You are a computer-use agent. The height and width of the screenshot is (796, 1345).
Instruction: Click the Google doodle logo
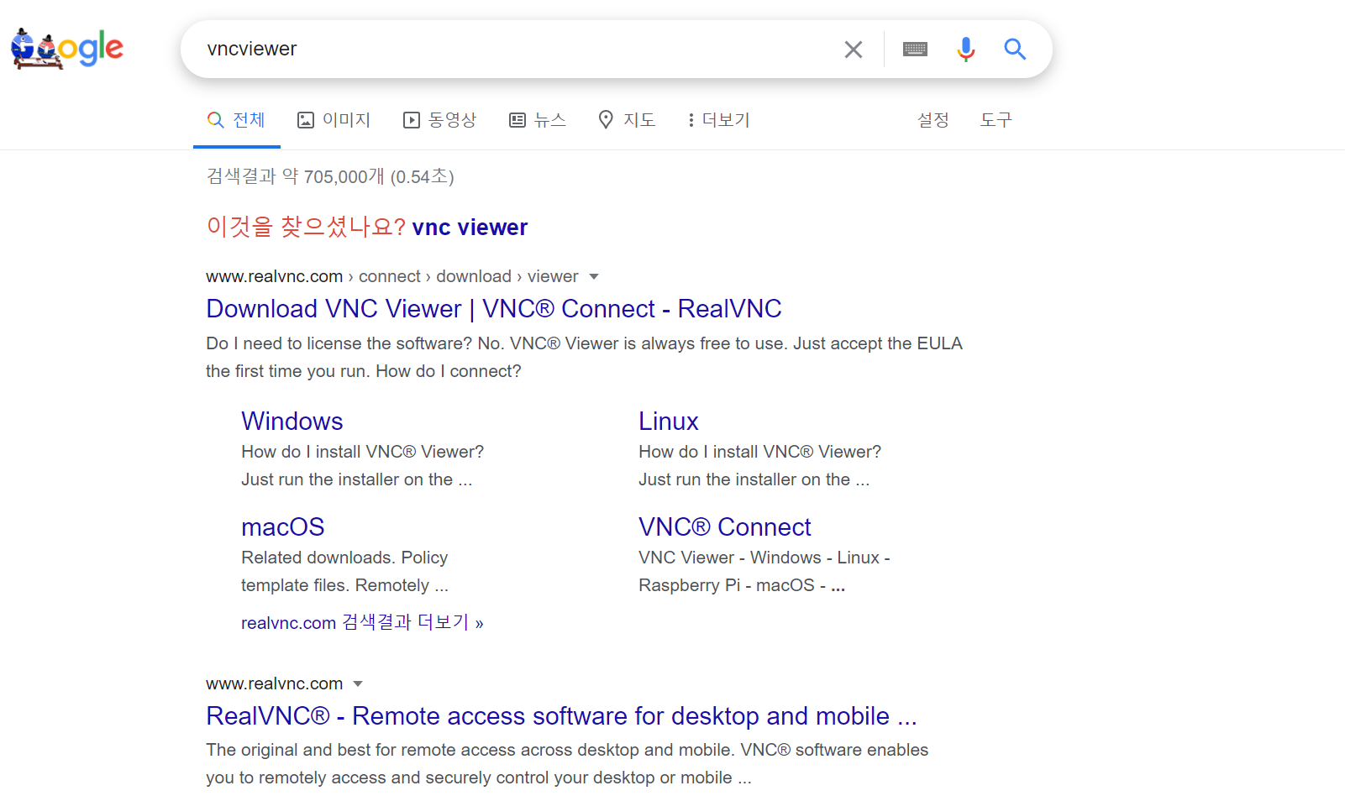point(67,49)
